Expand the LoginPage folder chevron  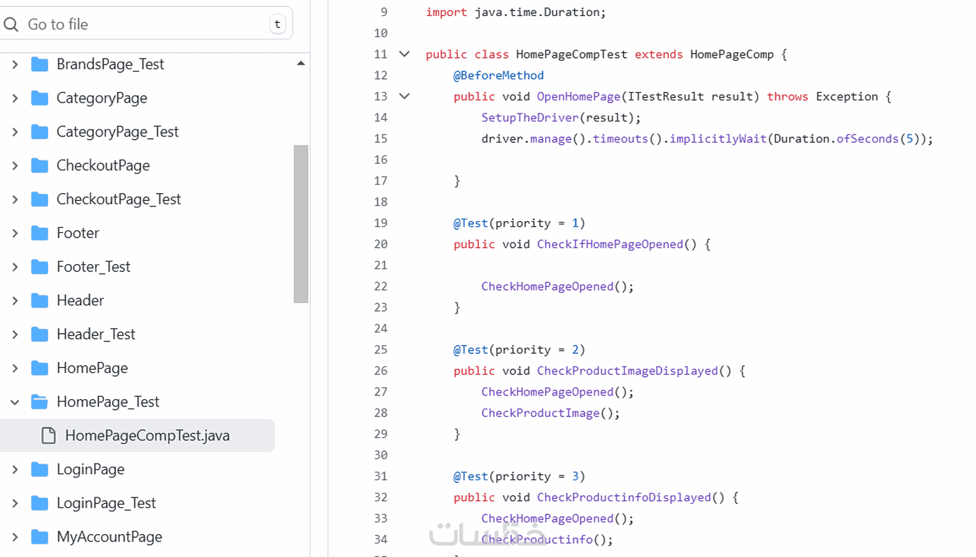(x=15, y=470)
